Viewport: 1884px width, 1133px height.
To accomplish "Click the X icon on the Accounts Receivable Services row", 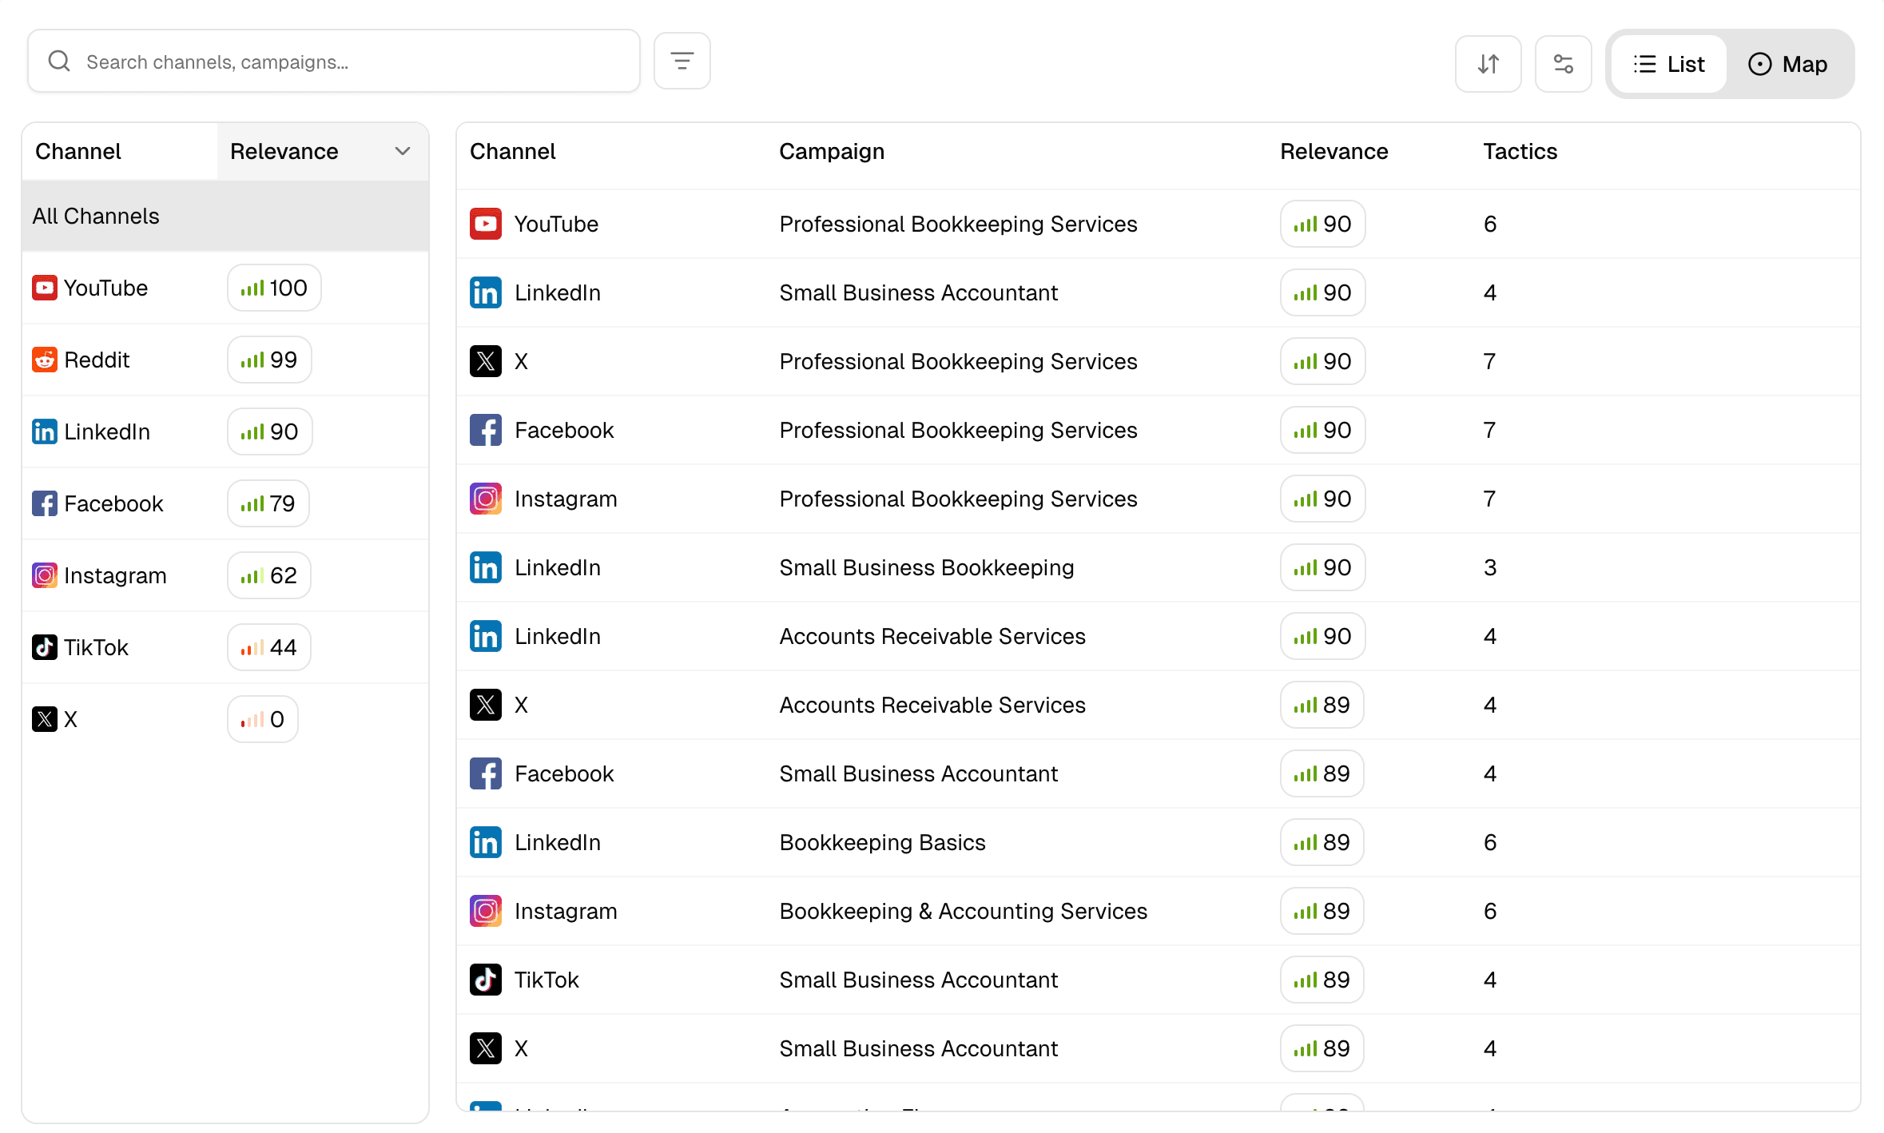I will click(x=485, y=705).
